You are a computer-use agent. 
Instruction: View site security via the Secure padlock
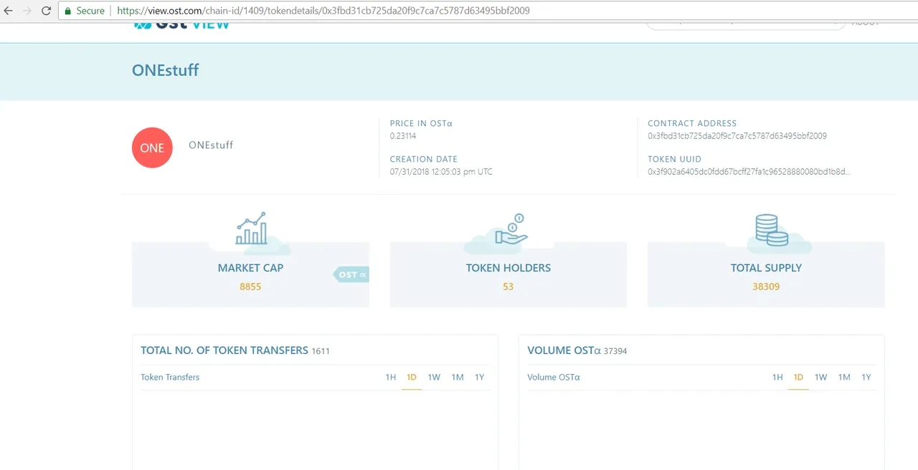point(84,11)
